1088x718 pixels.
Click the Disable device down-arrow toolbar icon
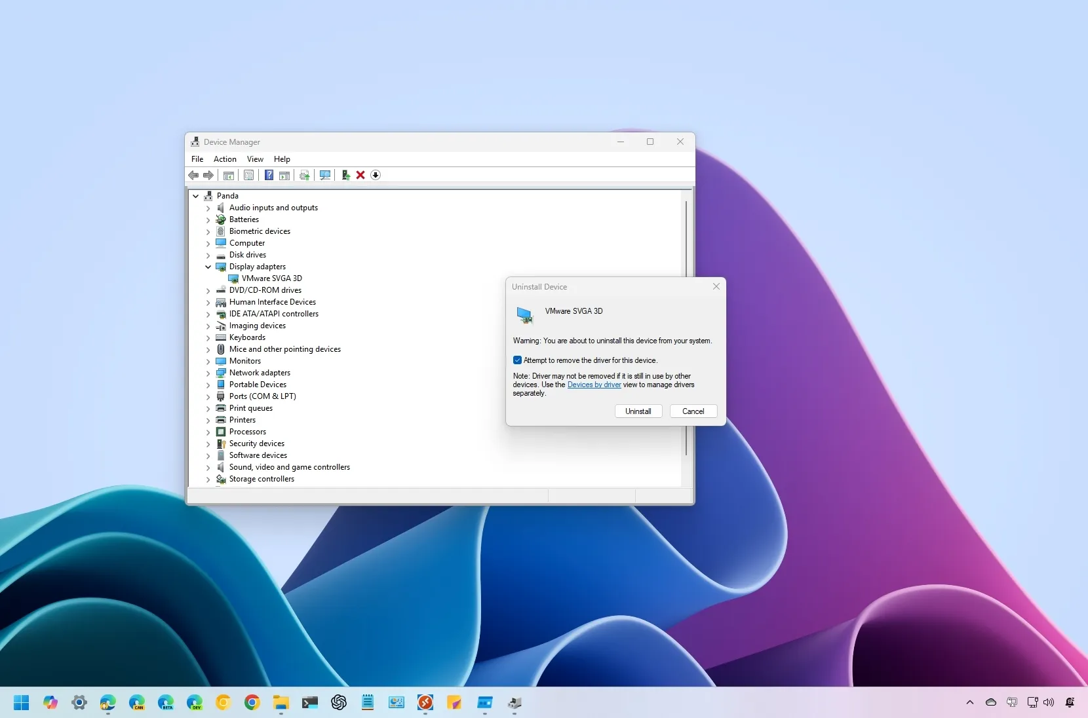coord(375,175)
